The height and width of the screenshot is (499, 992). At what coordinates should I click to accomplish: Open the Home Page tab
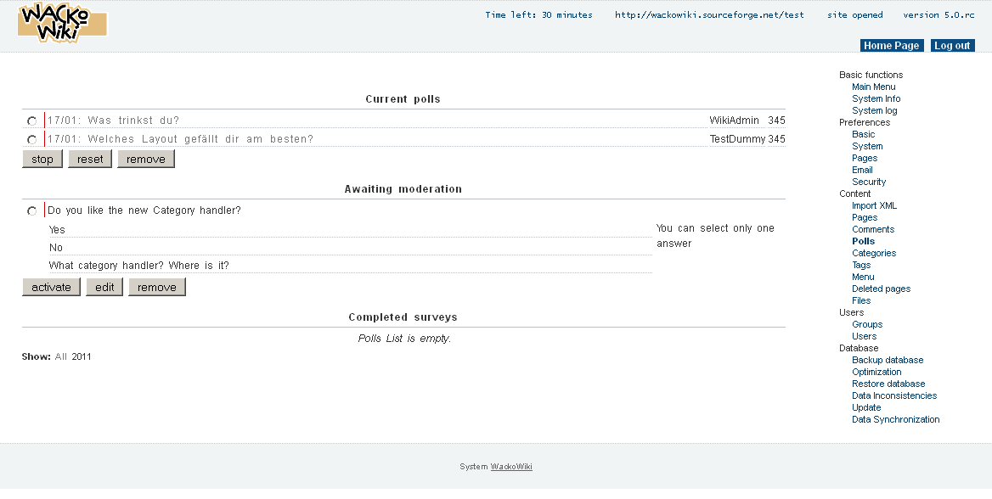click(x=892, y=46)
